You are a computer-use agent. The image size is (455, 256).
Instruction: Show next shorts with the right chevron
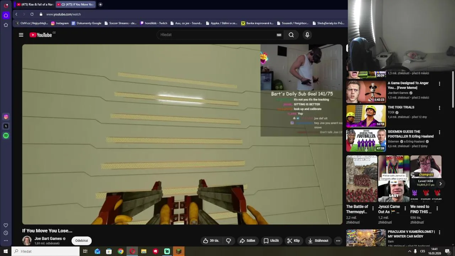tap(440, 184)
